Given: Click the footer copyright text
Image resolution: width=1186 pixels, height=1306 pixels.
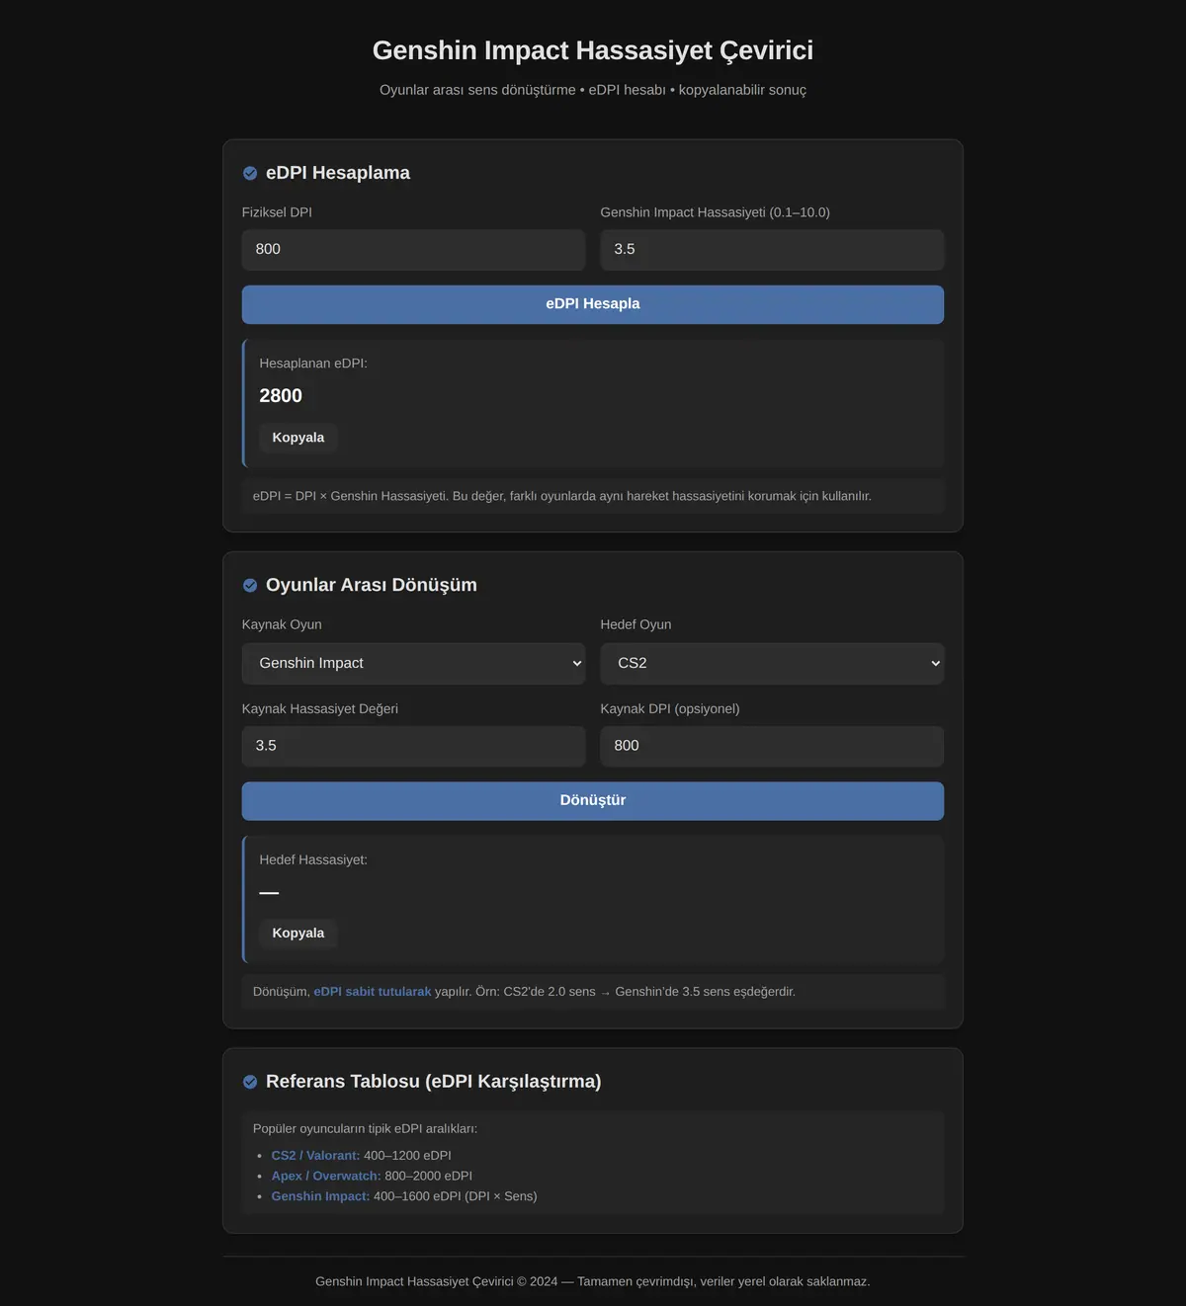Looking at the screenshot, I should [593, 1281].
